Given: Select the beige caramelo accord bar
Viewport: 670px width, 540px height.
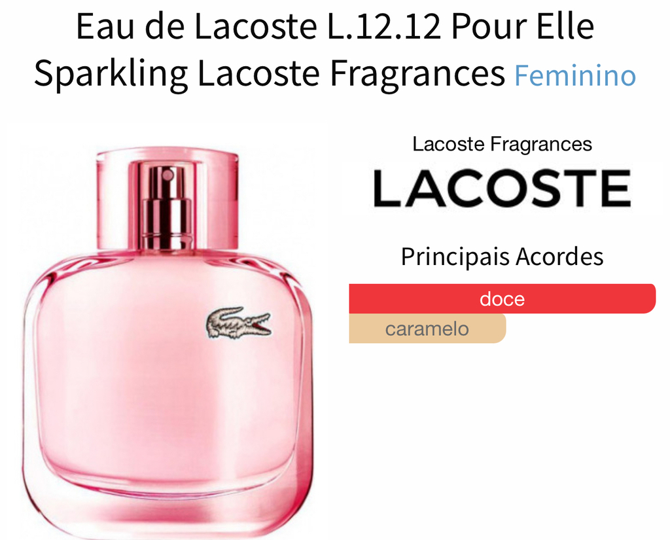Looking at the screenshot, I should click(x=427, y=329).
